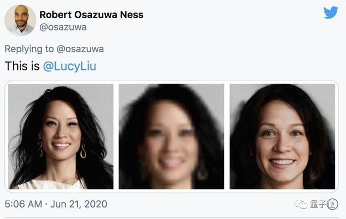This screenshot has width=346, height=219.
Task: Click the circled 位 character in watermark
Action: pyautogui.click(x=332, y=204)
